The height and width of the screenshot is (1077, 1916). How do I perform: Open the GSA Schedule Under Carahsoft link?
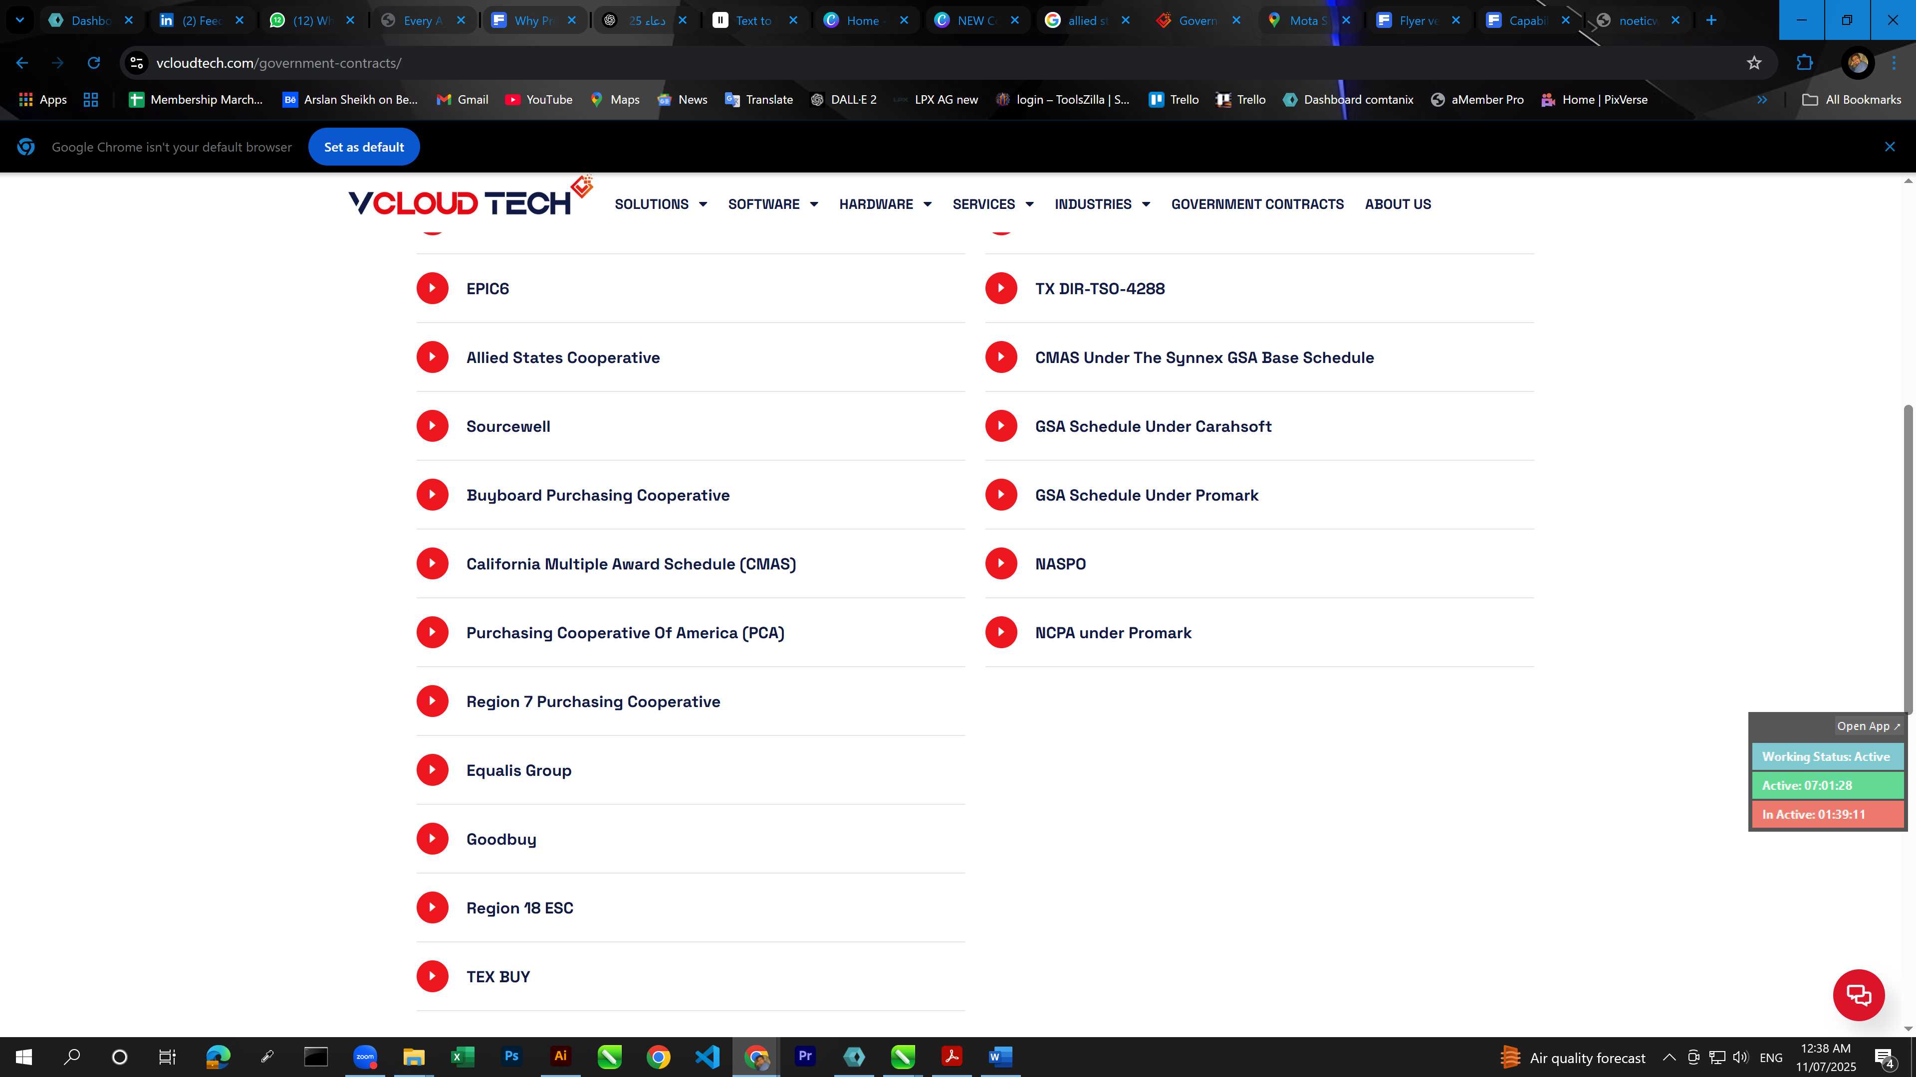[x=1153, y=426]
